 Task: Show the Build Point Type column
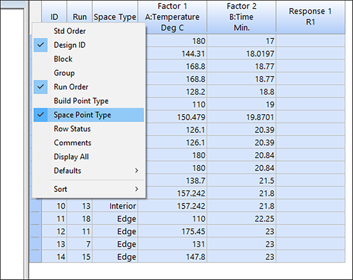[81, 101]
